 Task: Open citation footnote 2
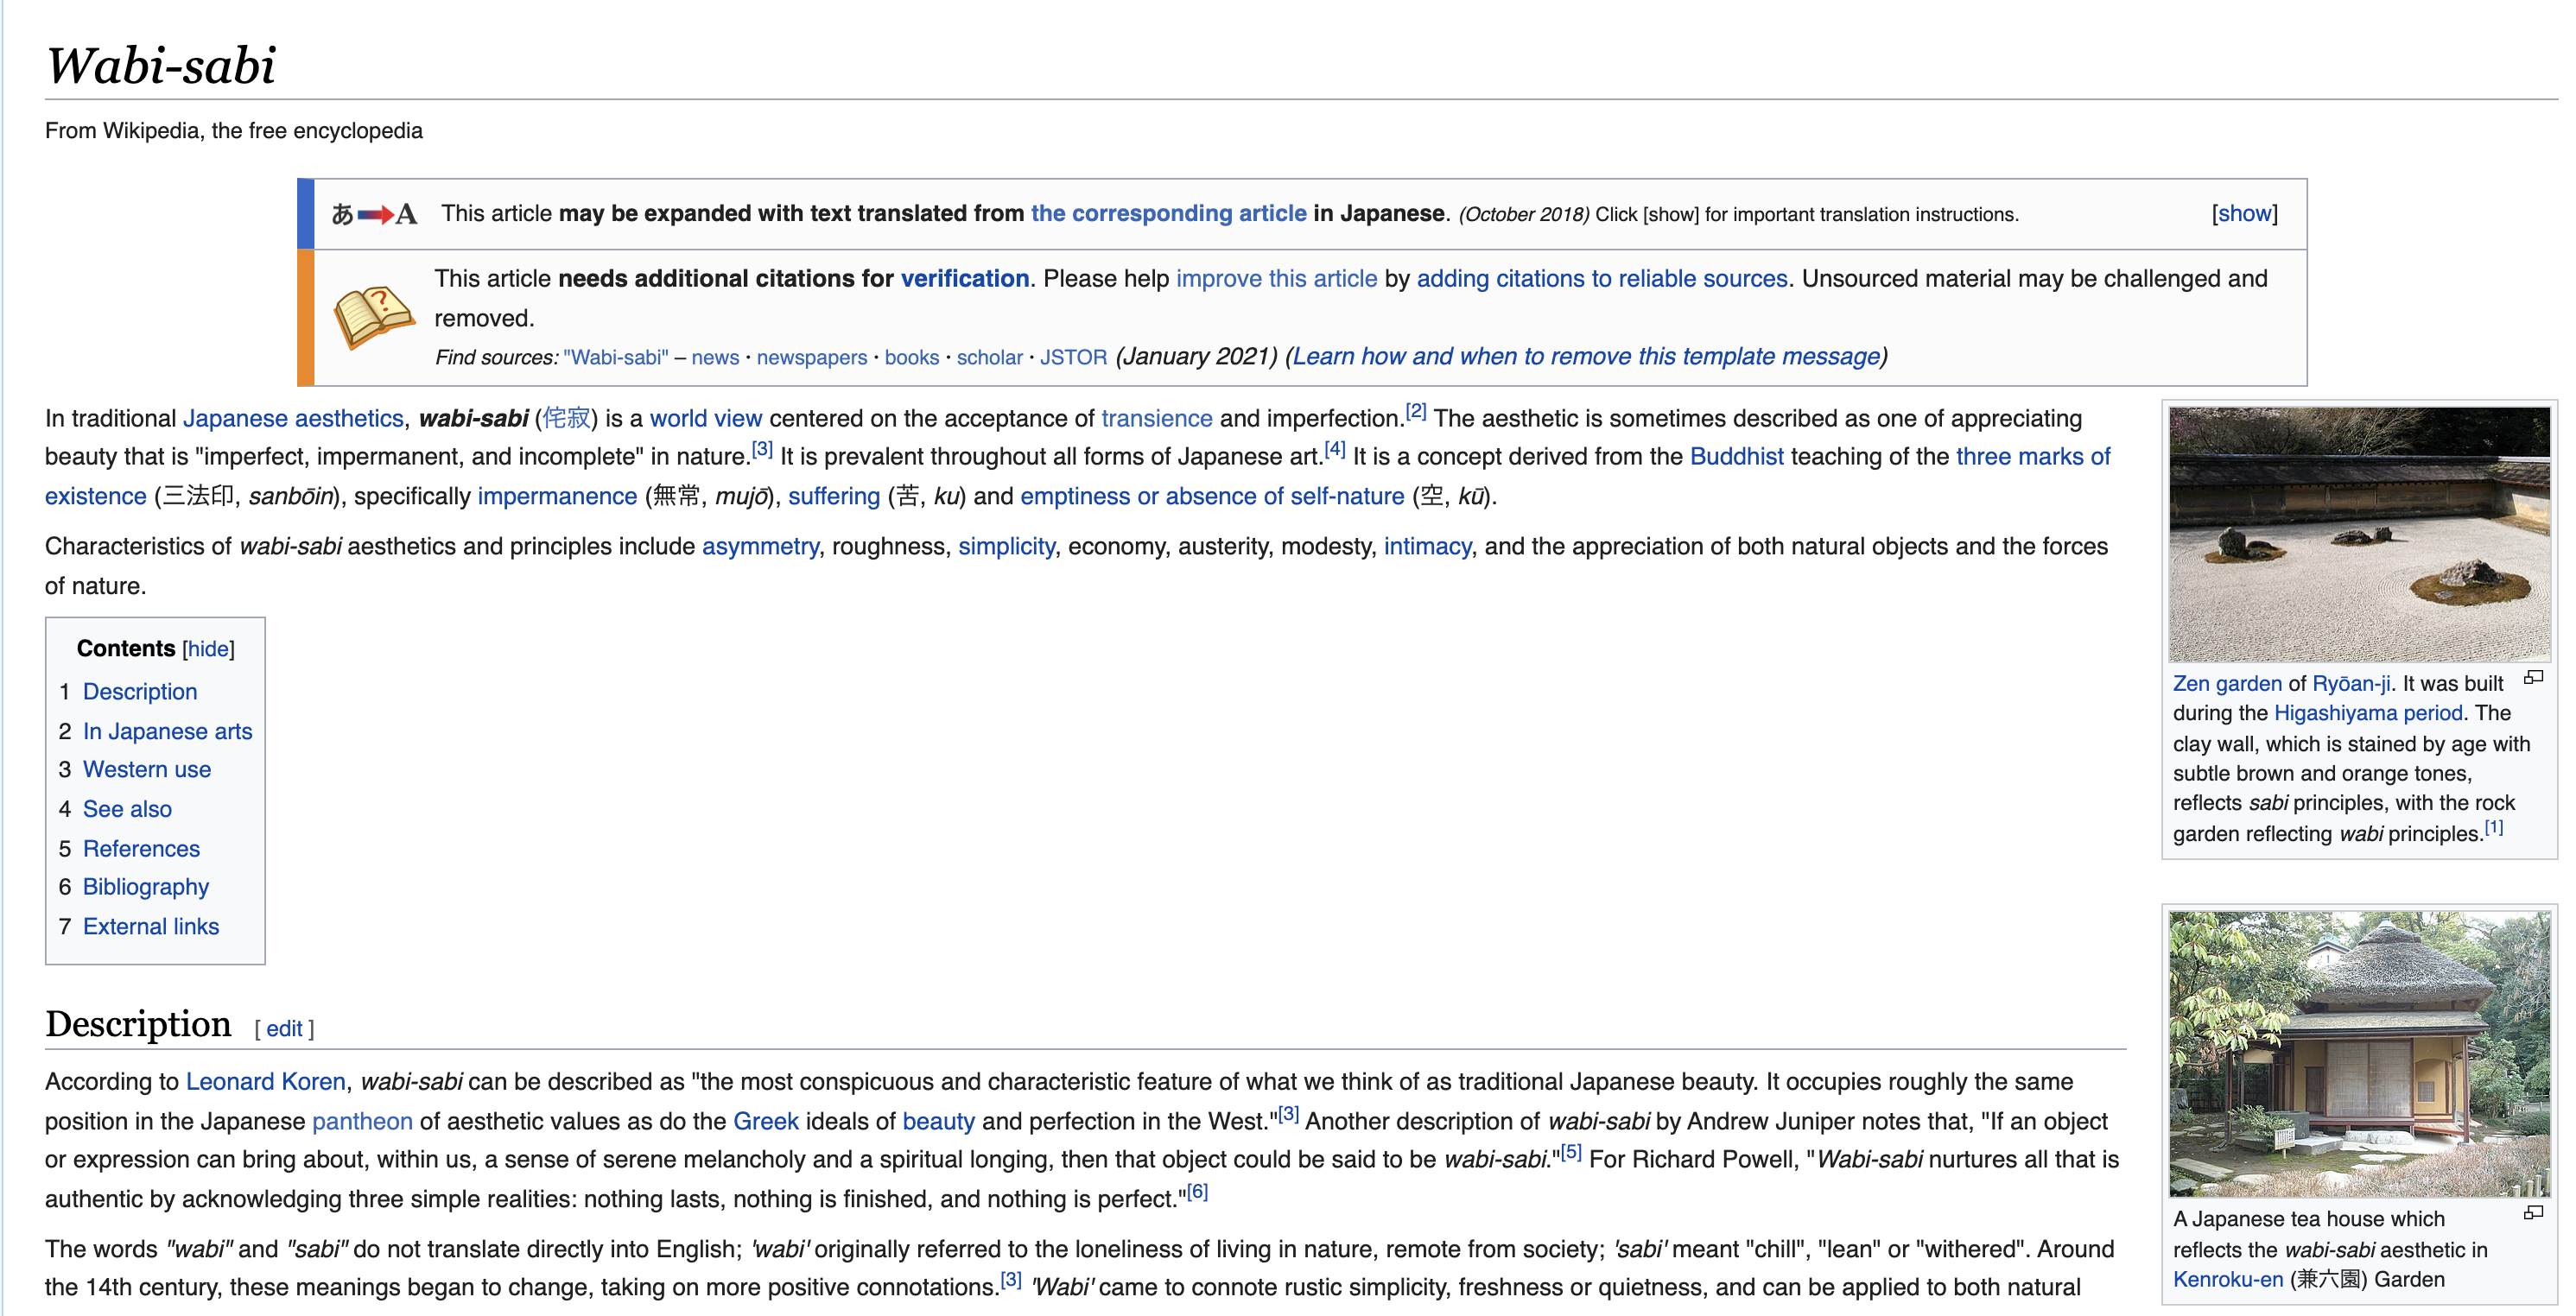(1415, 411)
